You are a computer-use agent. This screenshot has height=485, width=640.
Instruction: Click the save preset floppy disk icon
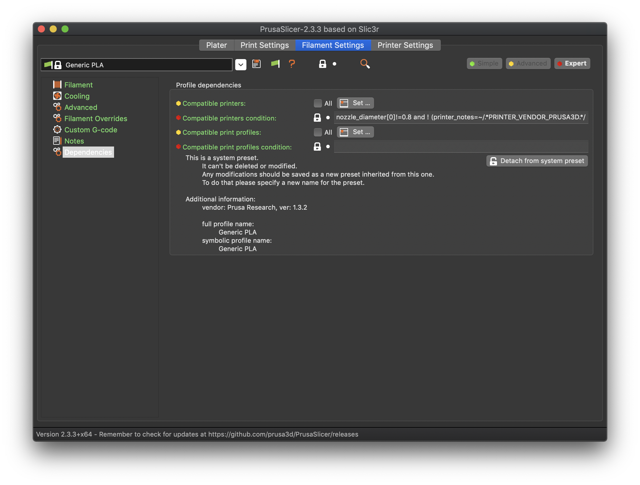(256, 64)
